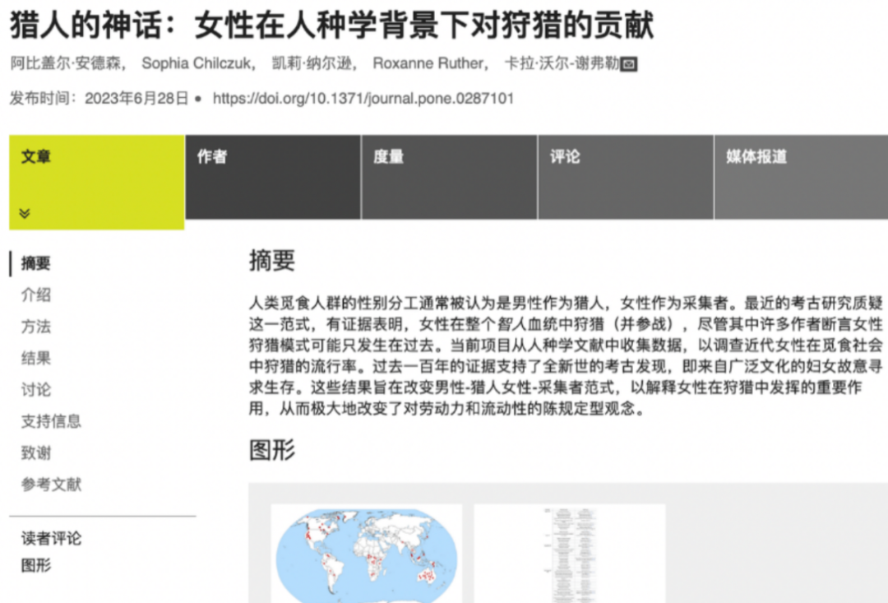Go to 结果 section in sidebar
888x603 pixels.
pyautogui.click(x=35, y=358)
